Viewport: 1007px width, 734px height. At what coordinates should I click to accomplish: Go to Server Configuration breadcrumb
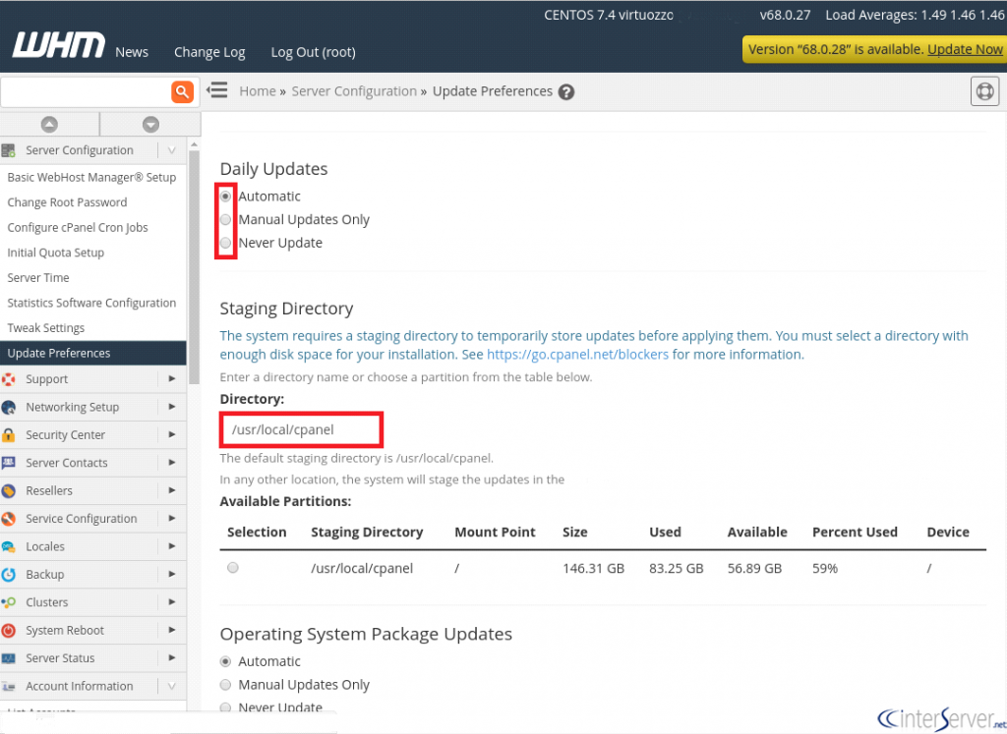tap(354, 91)
